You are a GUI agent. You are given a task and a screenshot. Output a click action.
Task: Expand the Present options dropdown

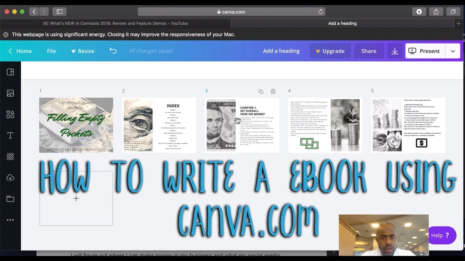click(x=453, y=51)
